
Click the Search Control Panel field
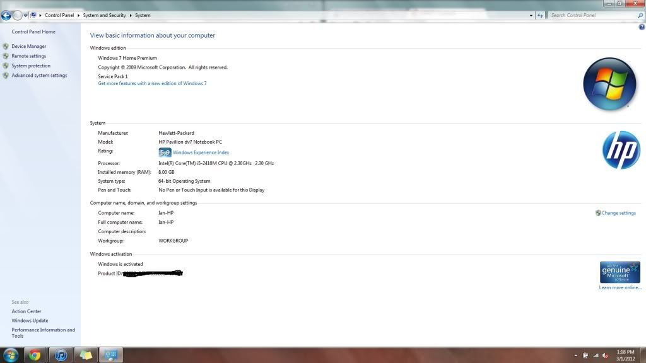coord(590,15)
